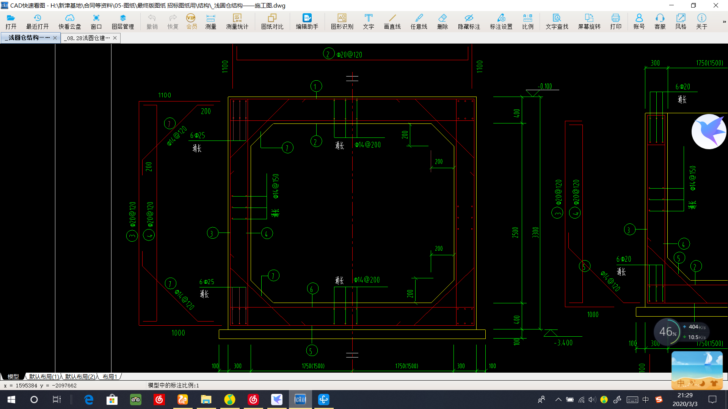Click the 窗口 window tool
Image resolution: width=728 pixels, height=409 pixels.
[96, 22]
